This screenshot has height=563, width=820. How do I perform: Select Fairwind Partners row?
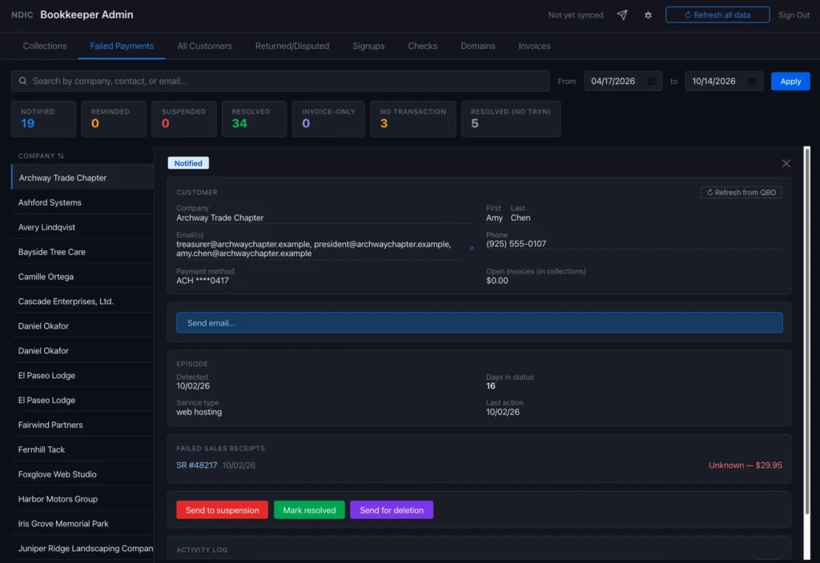[x=82, y=425]
